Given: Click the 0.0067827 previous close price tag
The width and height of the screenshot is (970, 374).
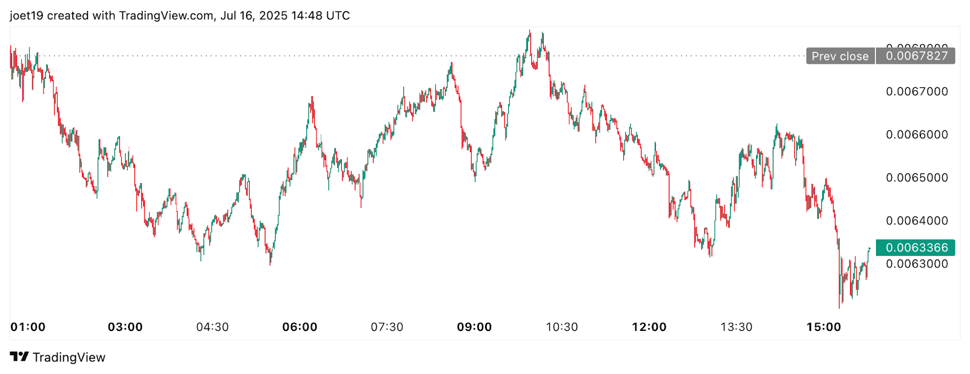Looking at the screenshot, I should point(916,56).
